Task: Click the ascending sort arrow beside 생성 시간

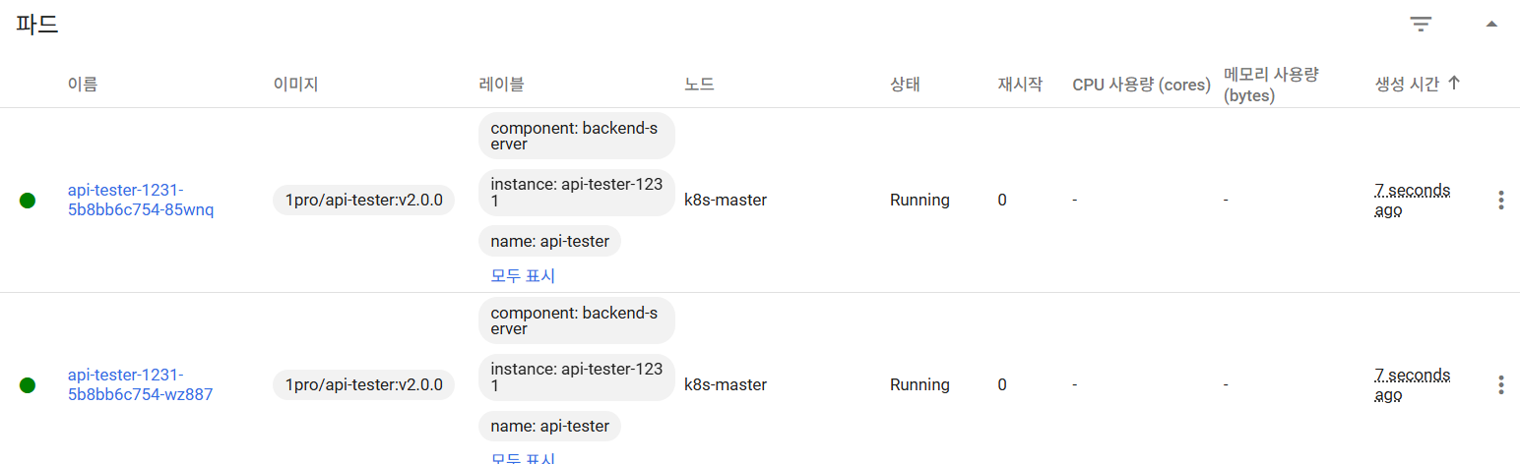Action: [x=1454, y=84]
